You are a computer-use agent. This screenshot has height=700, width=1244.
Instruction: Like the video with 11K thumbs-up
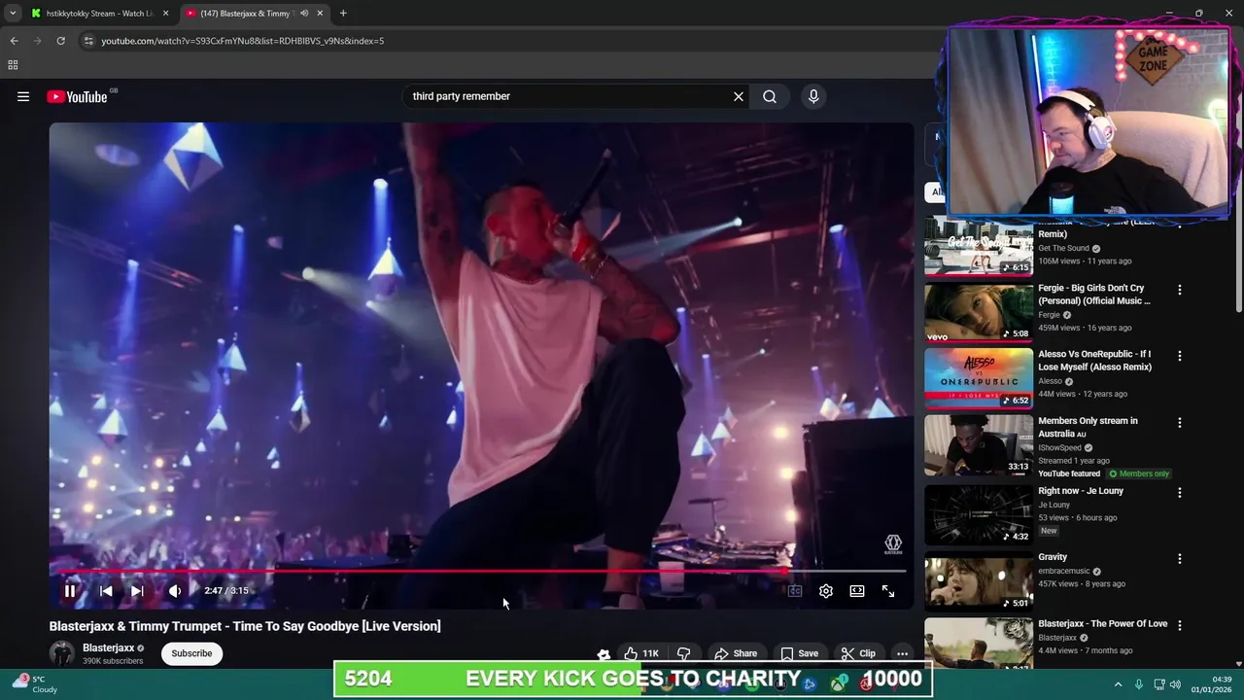point(642,653)
